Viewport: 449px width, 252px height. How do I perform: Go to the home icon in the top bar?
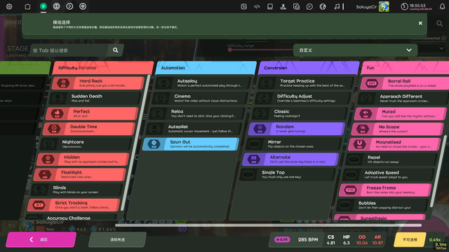(x=27, y=6)
